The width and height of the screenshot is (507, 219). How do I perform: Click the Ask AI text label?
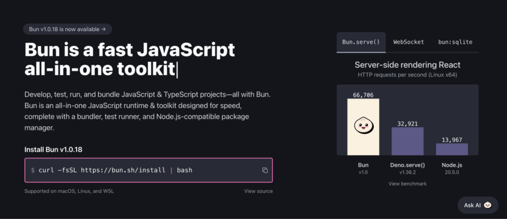click(x=472, y=205)
